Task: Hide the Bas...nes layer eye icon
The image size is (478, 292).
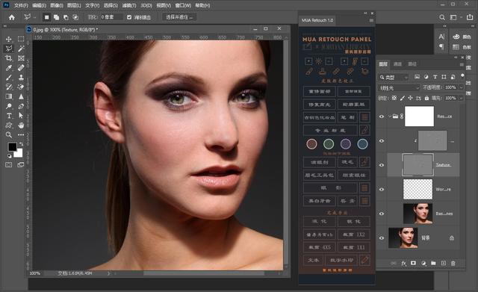Action: click(382, 214)
